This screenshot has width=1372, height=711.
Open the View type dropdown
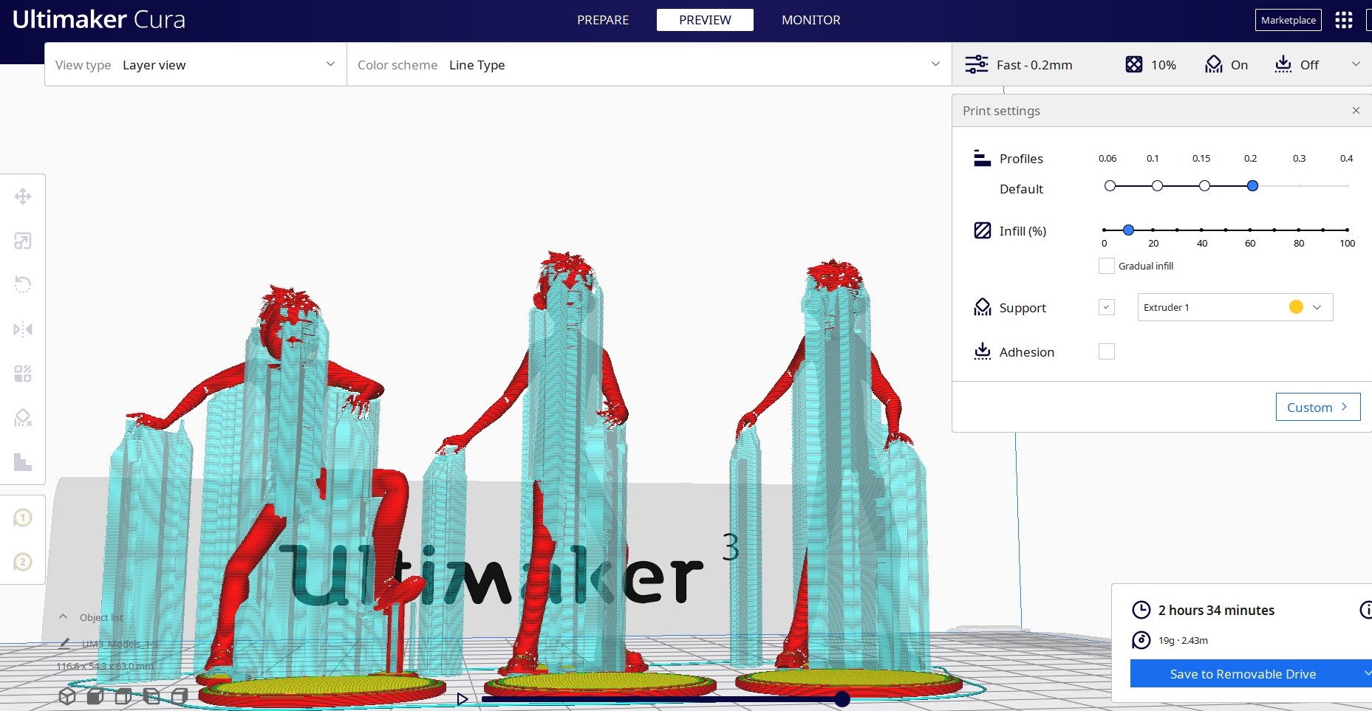pyautogui.click(x=196, y=65)
